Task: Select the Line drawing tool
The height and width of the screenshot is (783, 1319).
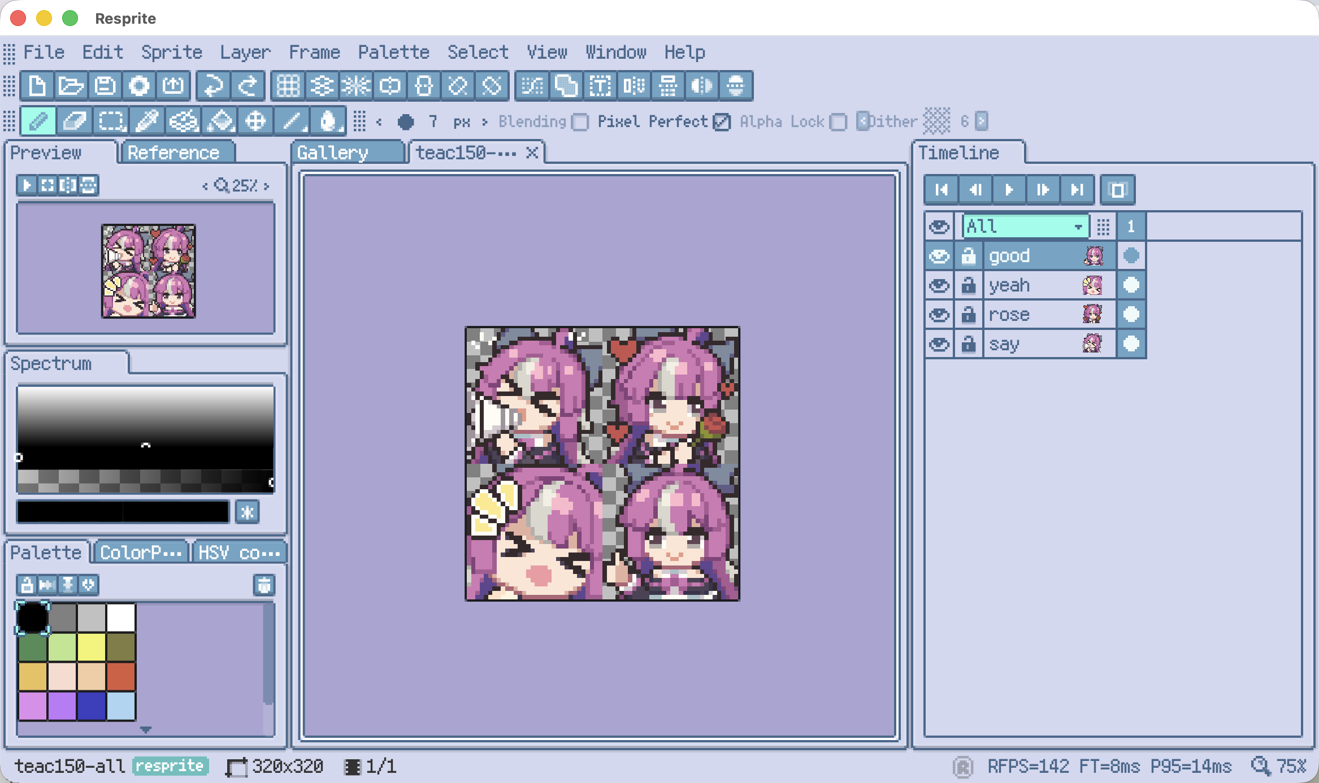Action: (x=292, y=121)
